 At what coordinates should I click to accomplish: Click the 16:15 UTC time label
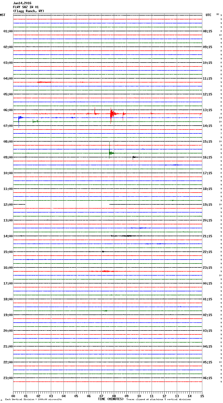208,157
